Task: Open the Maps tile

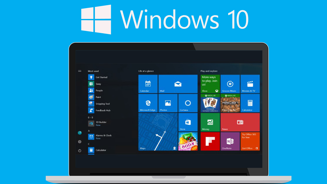Action: click(x=158, y=132)
